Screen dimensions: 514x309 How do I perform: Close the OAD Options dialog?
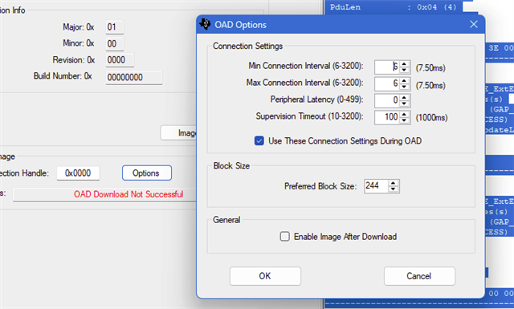pos(474,24)
